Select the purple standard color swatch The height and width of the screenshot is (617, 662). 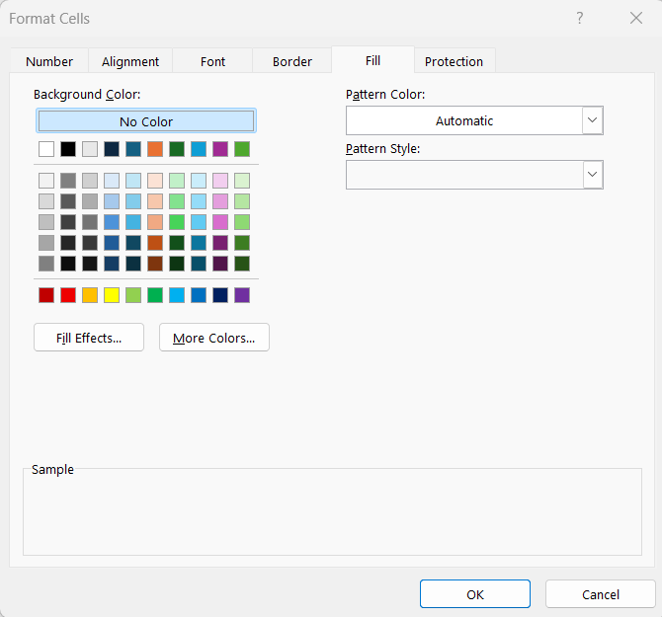[242, 295]
